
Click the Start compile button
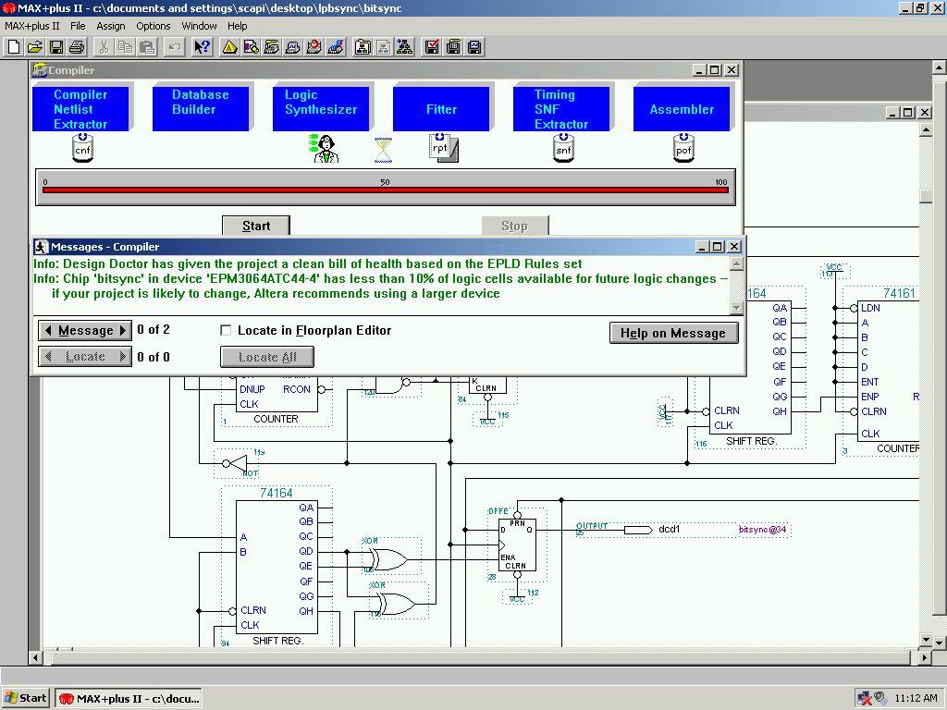pos(256,226)
